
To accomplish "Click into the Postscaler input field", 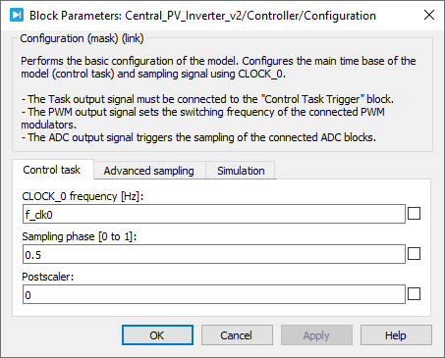I will coord(214,294).
